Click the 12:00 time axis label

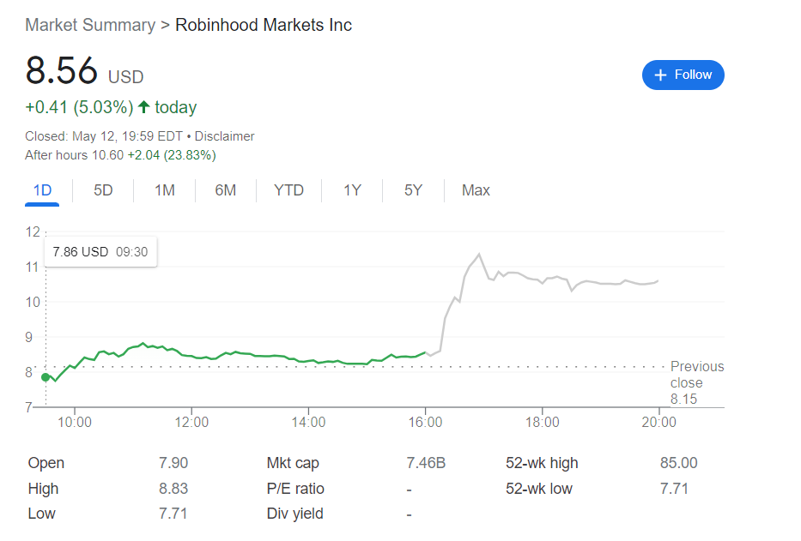(191, 422)
